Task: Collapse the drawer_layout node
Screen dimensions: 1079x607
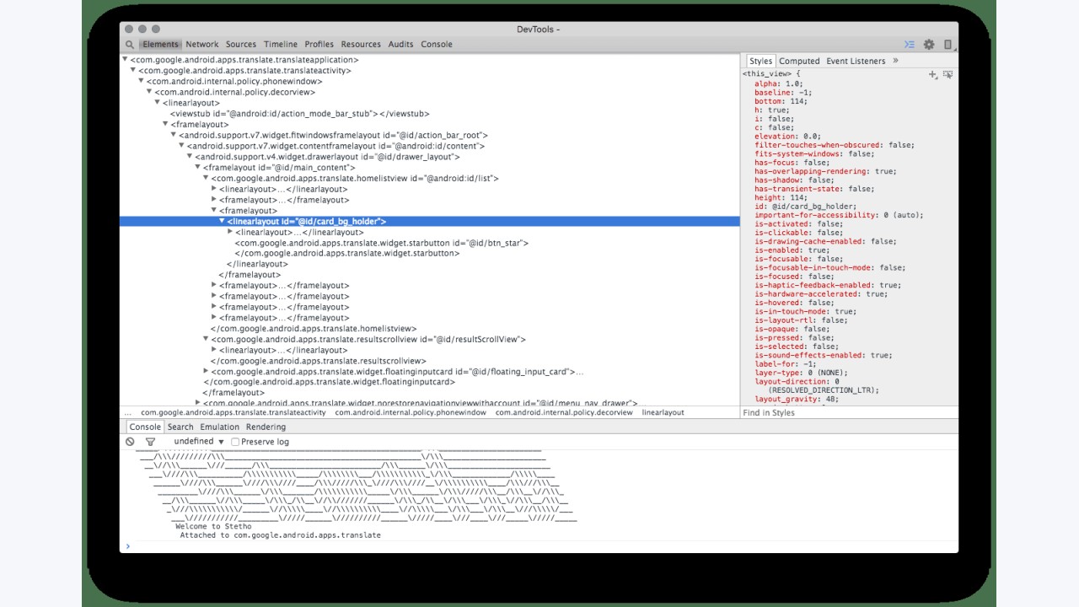Action: coord(191,157)
